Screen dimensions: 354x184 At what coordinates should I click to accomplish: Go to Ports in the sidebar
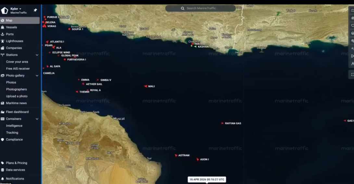(10, 34)
